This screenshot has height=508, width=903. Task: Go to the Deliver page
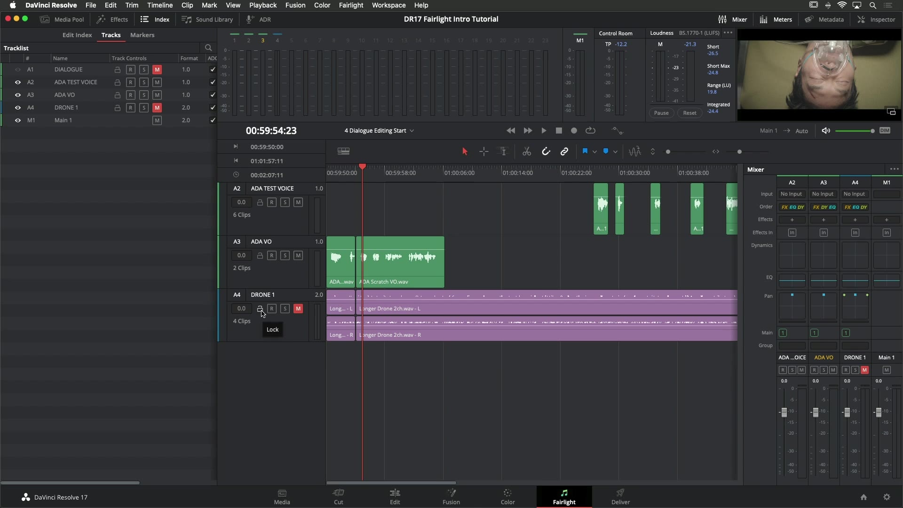click(620, 497)
